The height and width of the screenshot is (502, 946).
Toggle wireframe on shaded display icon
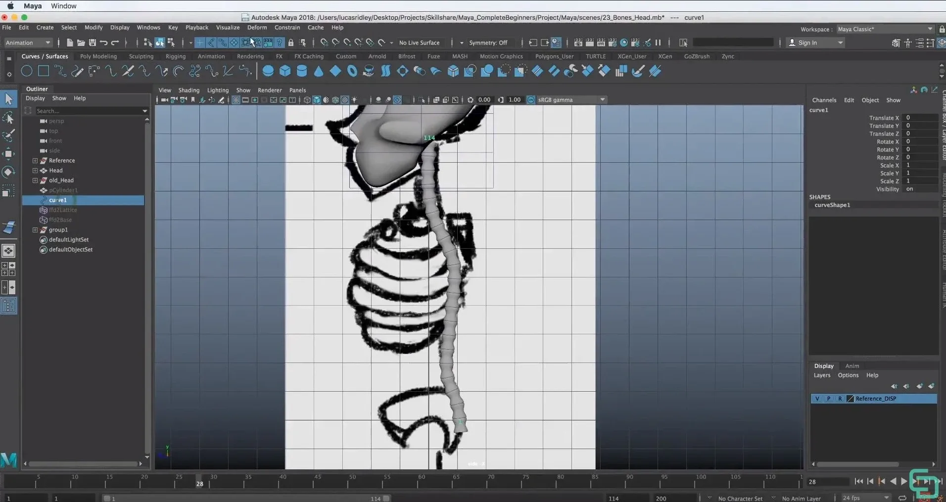(335, 99)
